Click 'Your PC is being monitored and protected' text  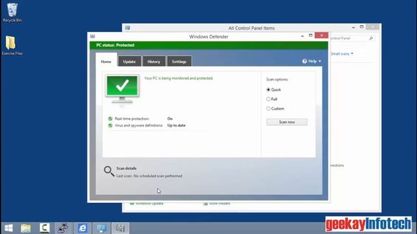pos(179,78)
